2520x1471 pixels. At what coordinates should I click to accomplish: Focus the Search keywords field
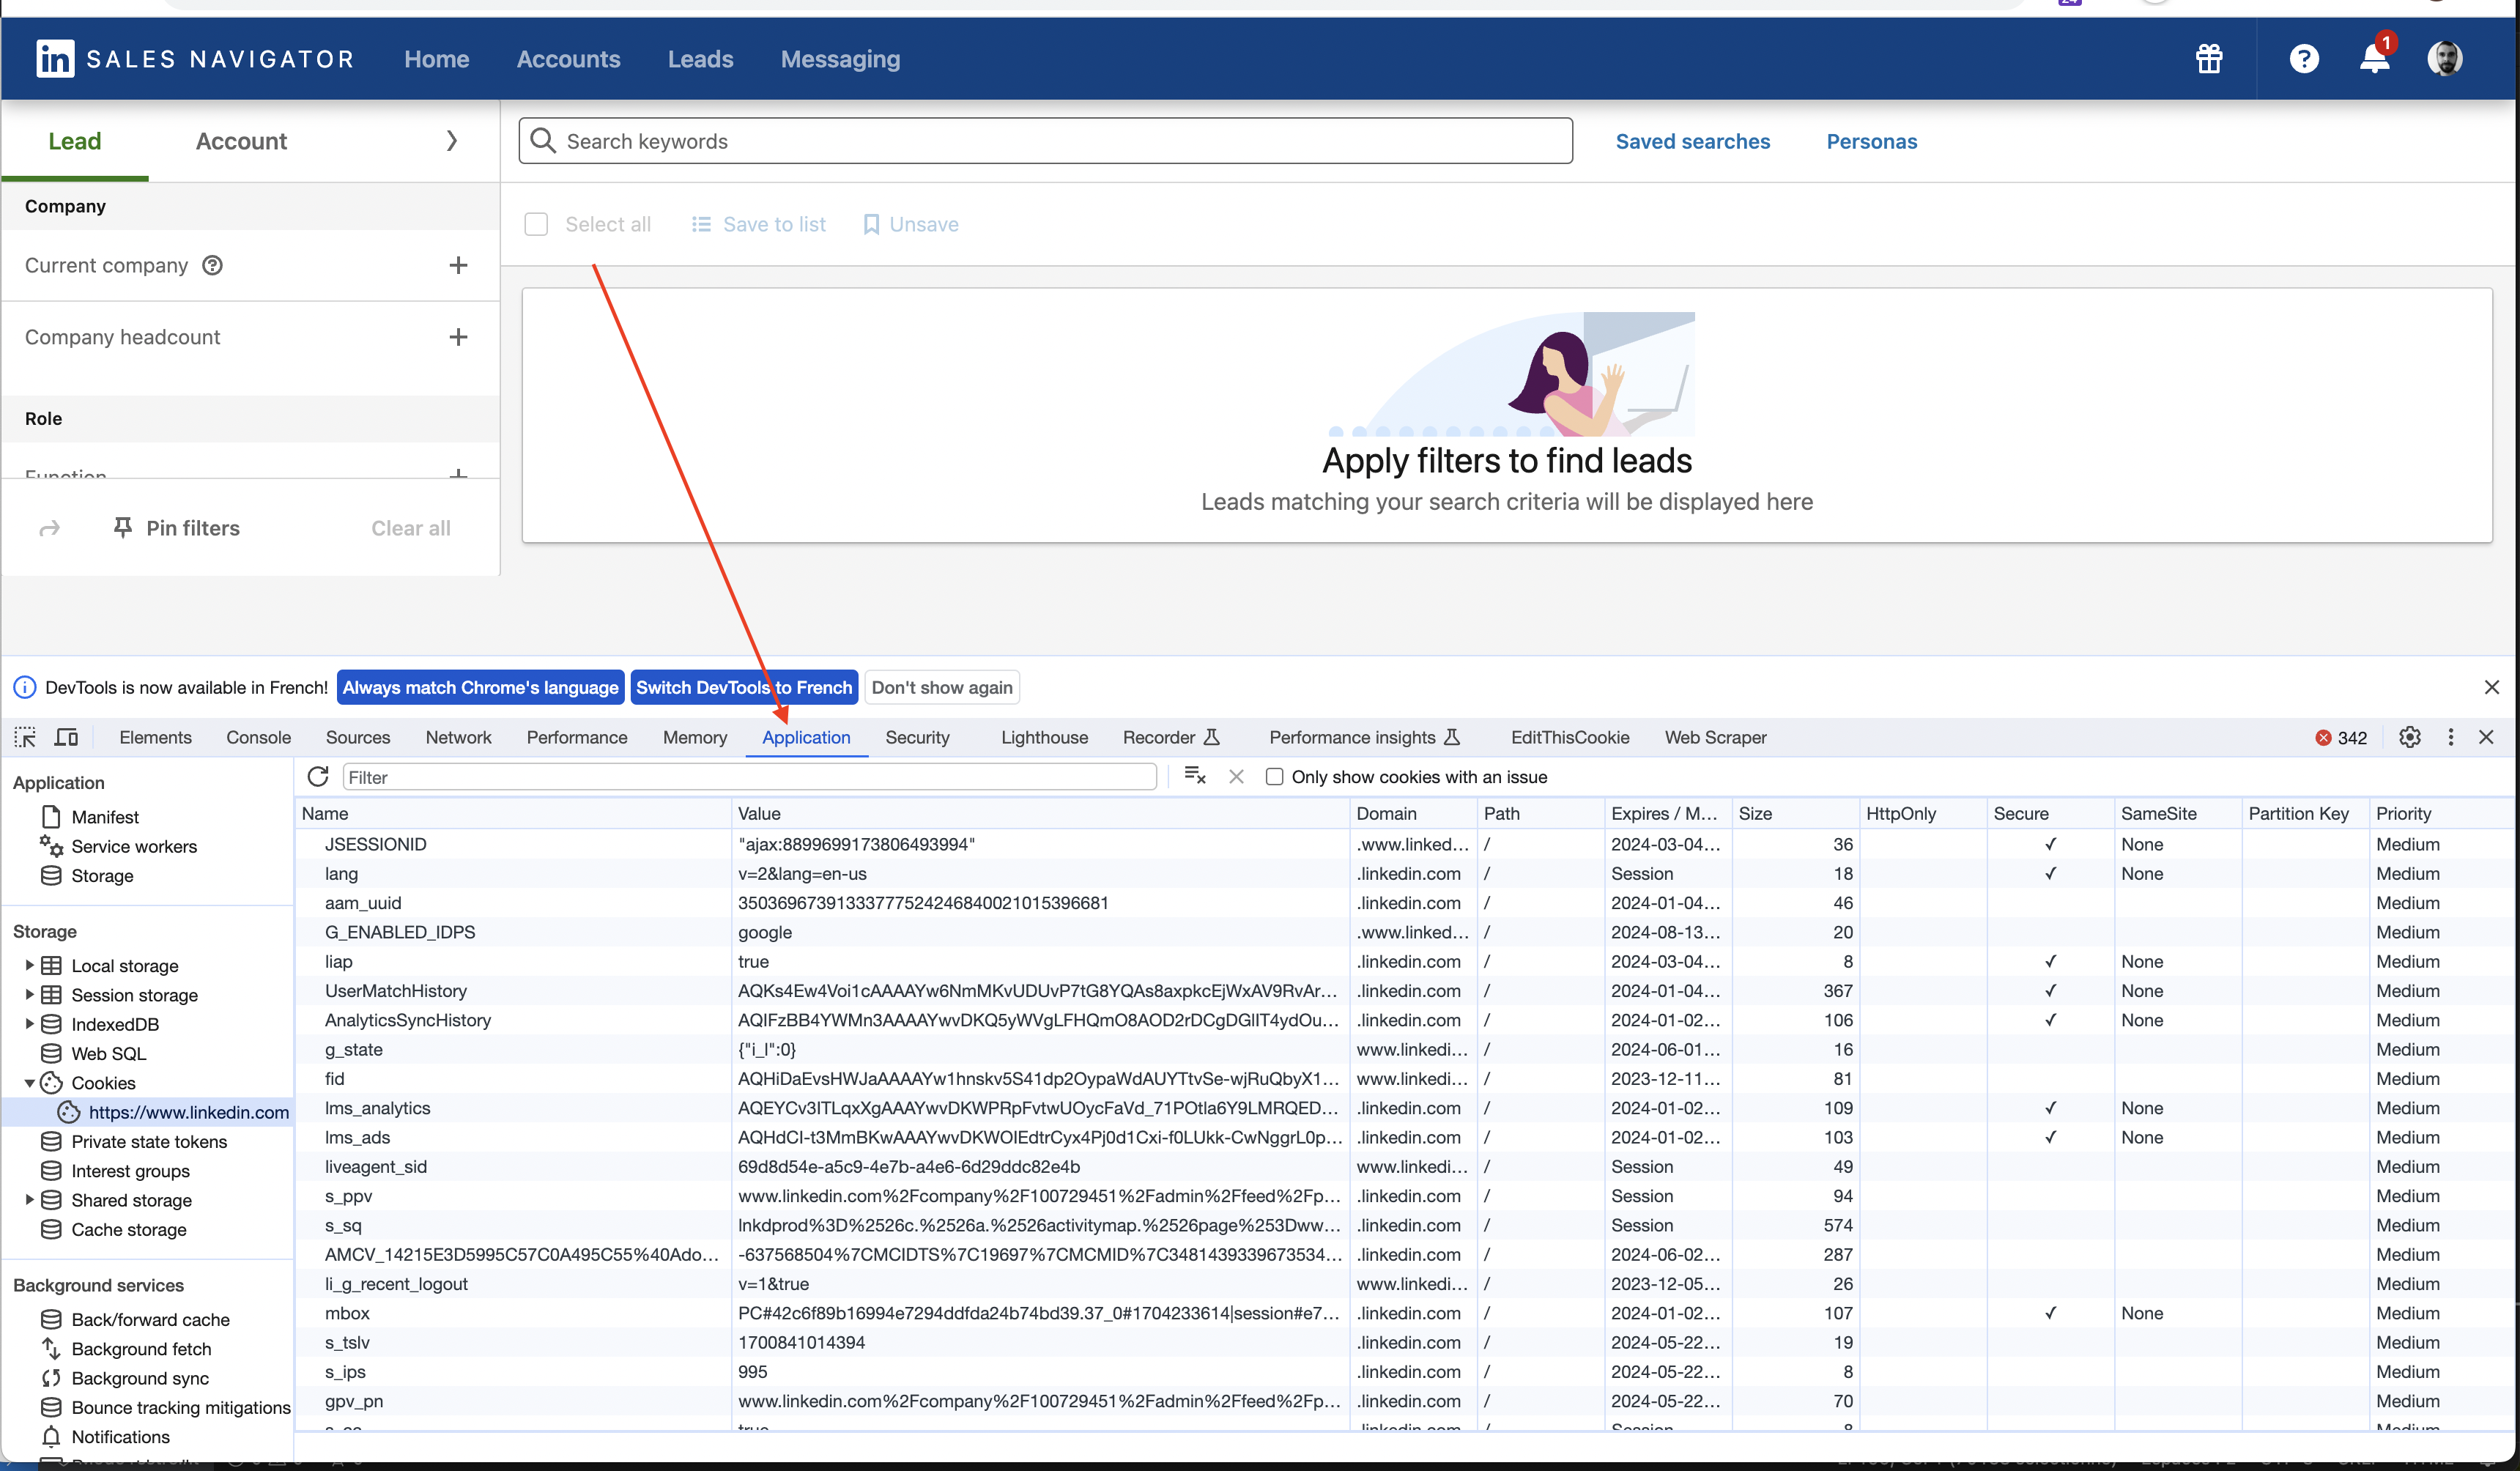point(1045,140)
